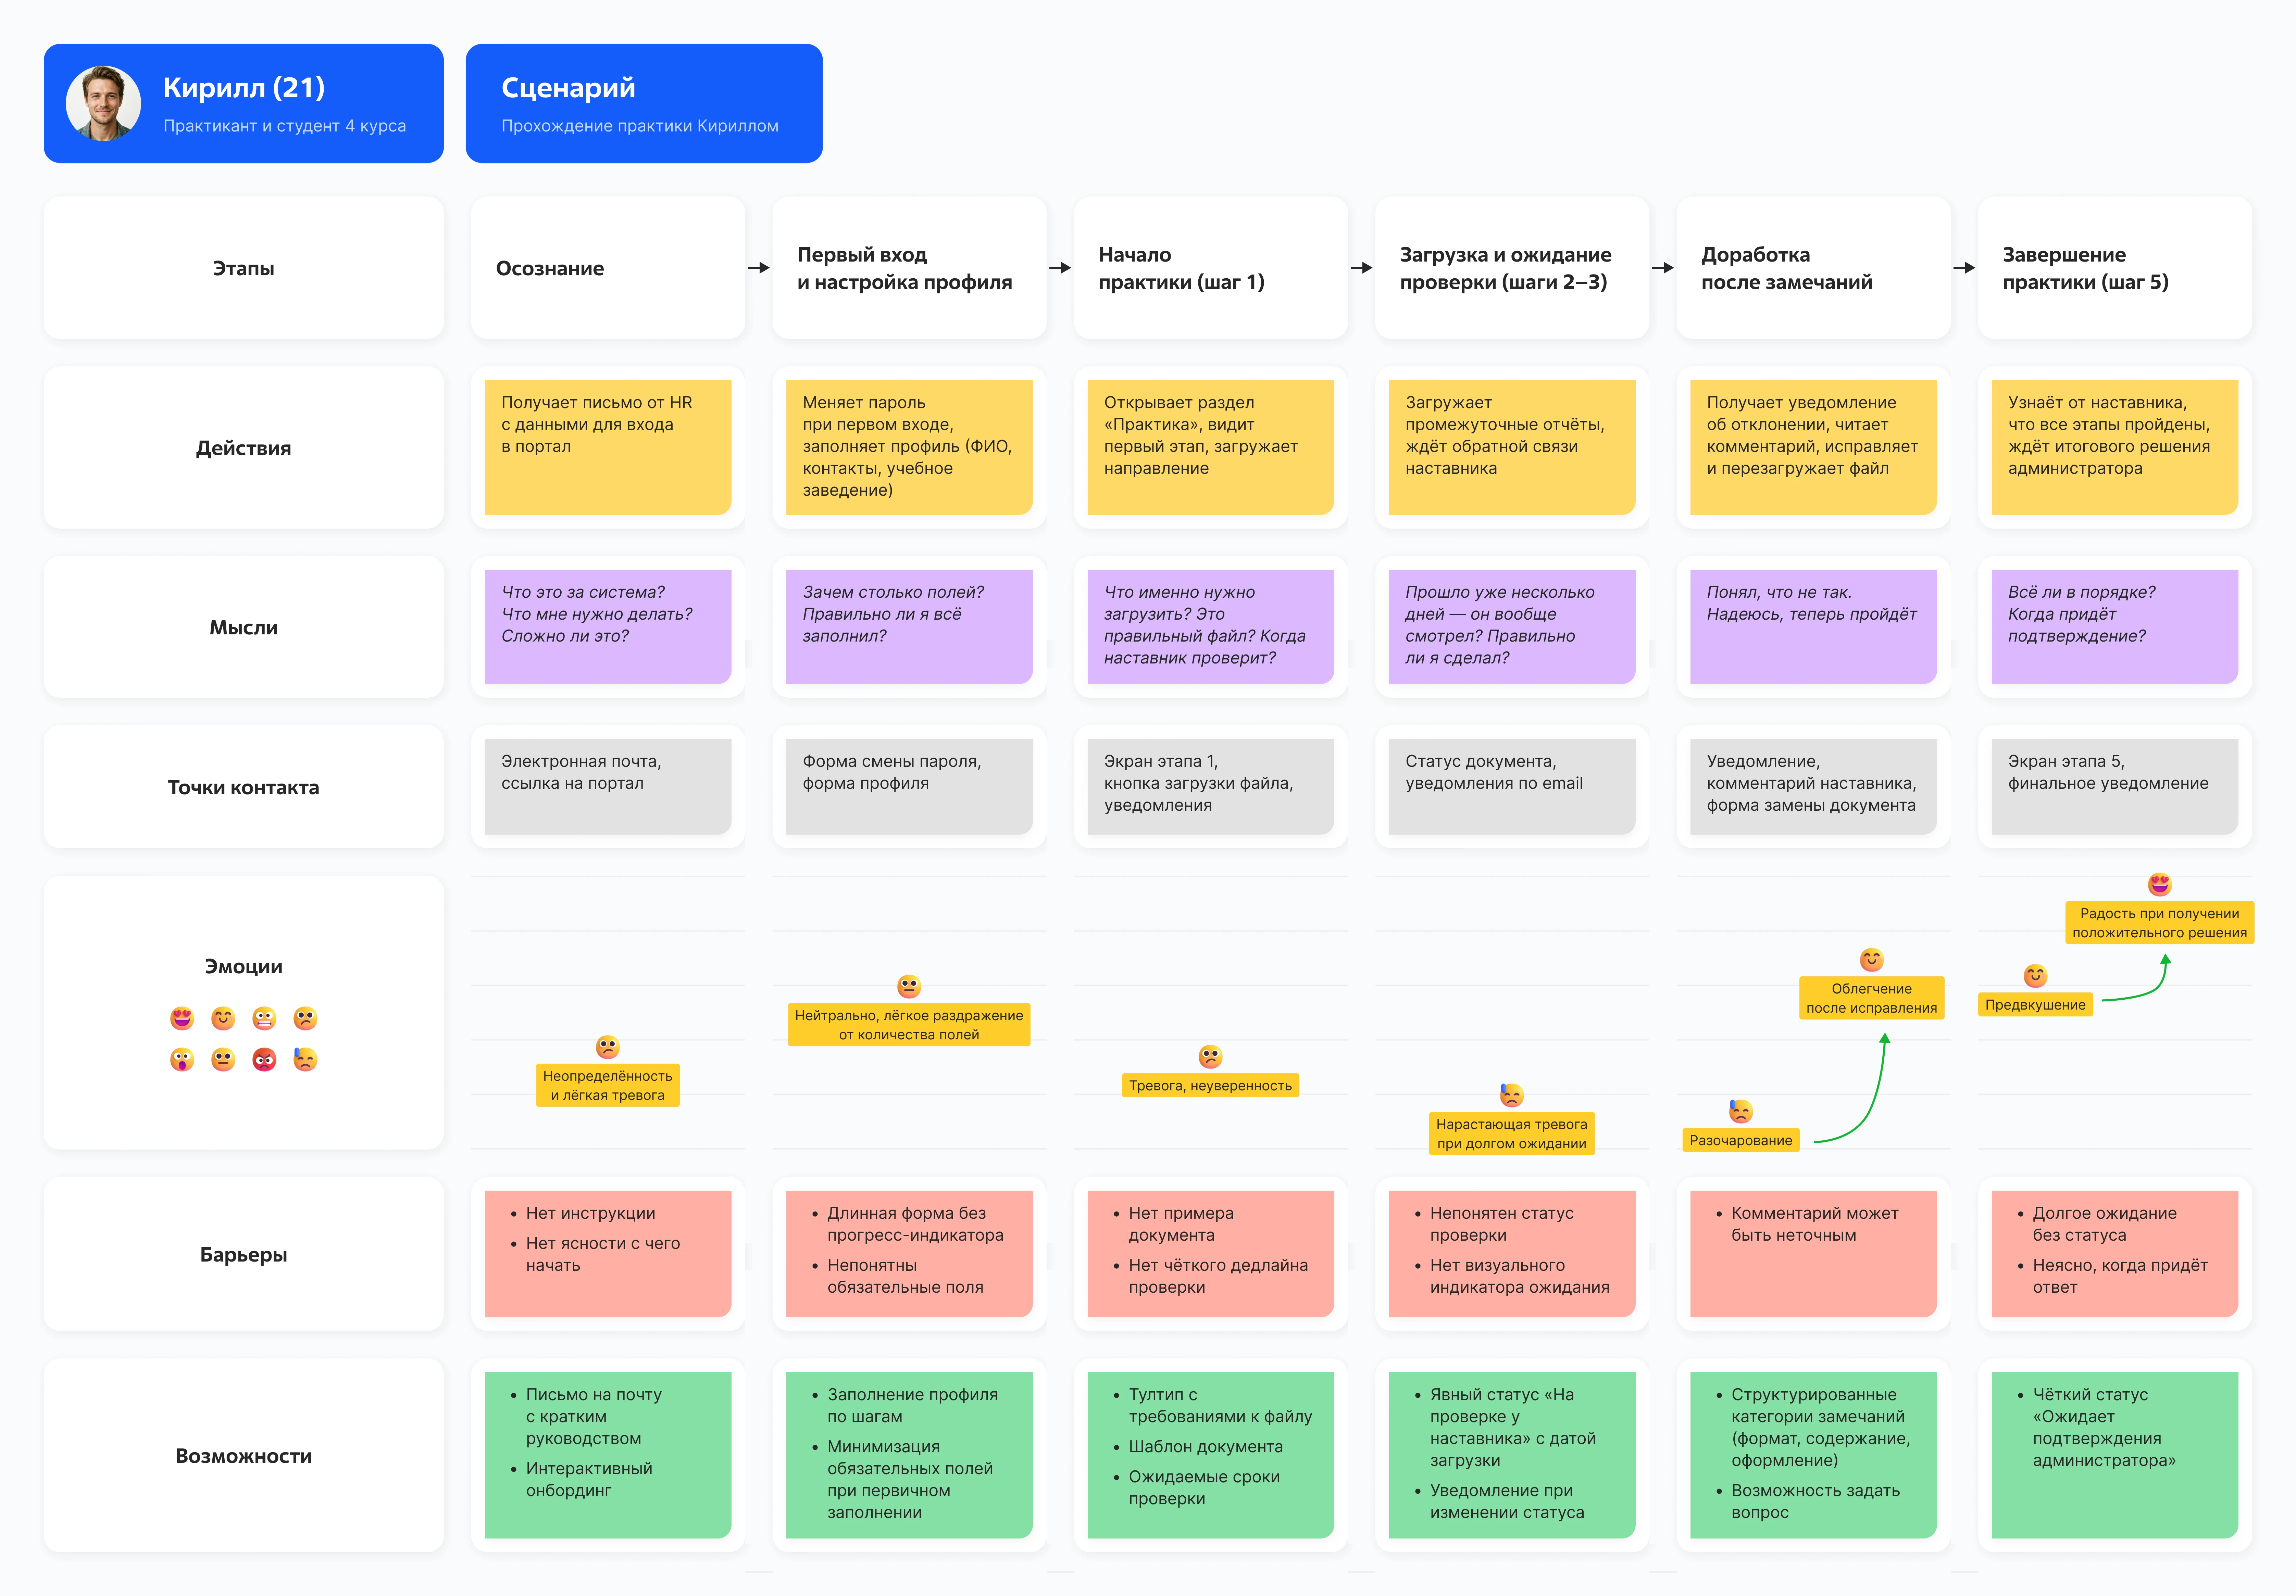Click arrow between Осознание and Первый вход
The width and height of the screenshot is (2296, 1596).
click(759, 268)
